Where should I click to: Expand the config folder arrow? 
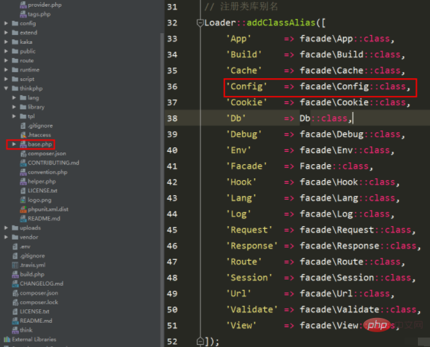6,24
